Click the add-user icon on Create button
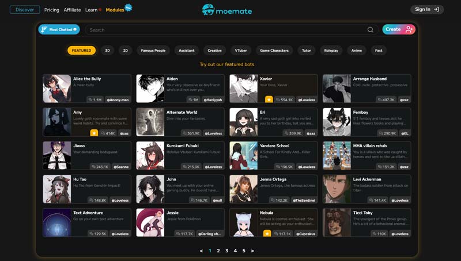461x261 pixels. coord(409,29)
